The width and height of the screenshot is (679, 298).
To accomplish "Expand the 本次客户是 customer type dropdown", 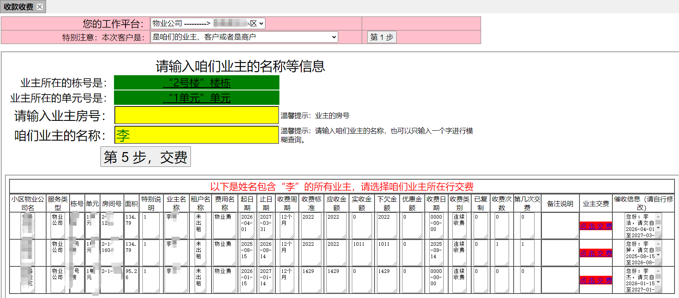I will coord(244,37).
